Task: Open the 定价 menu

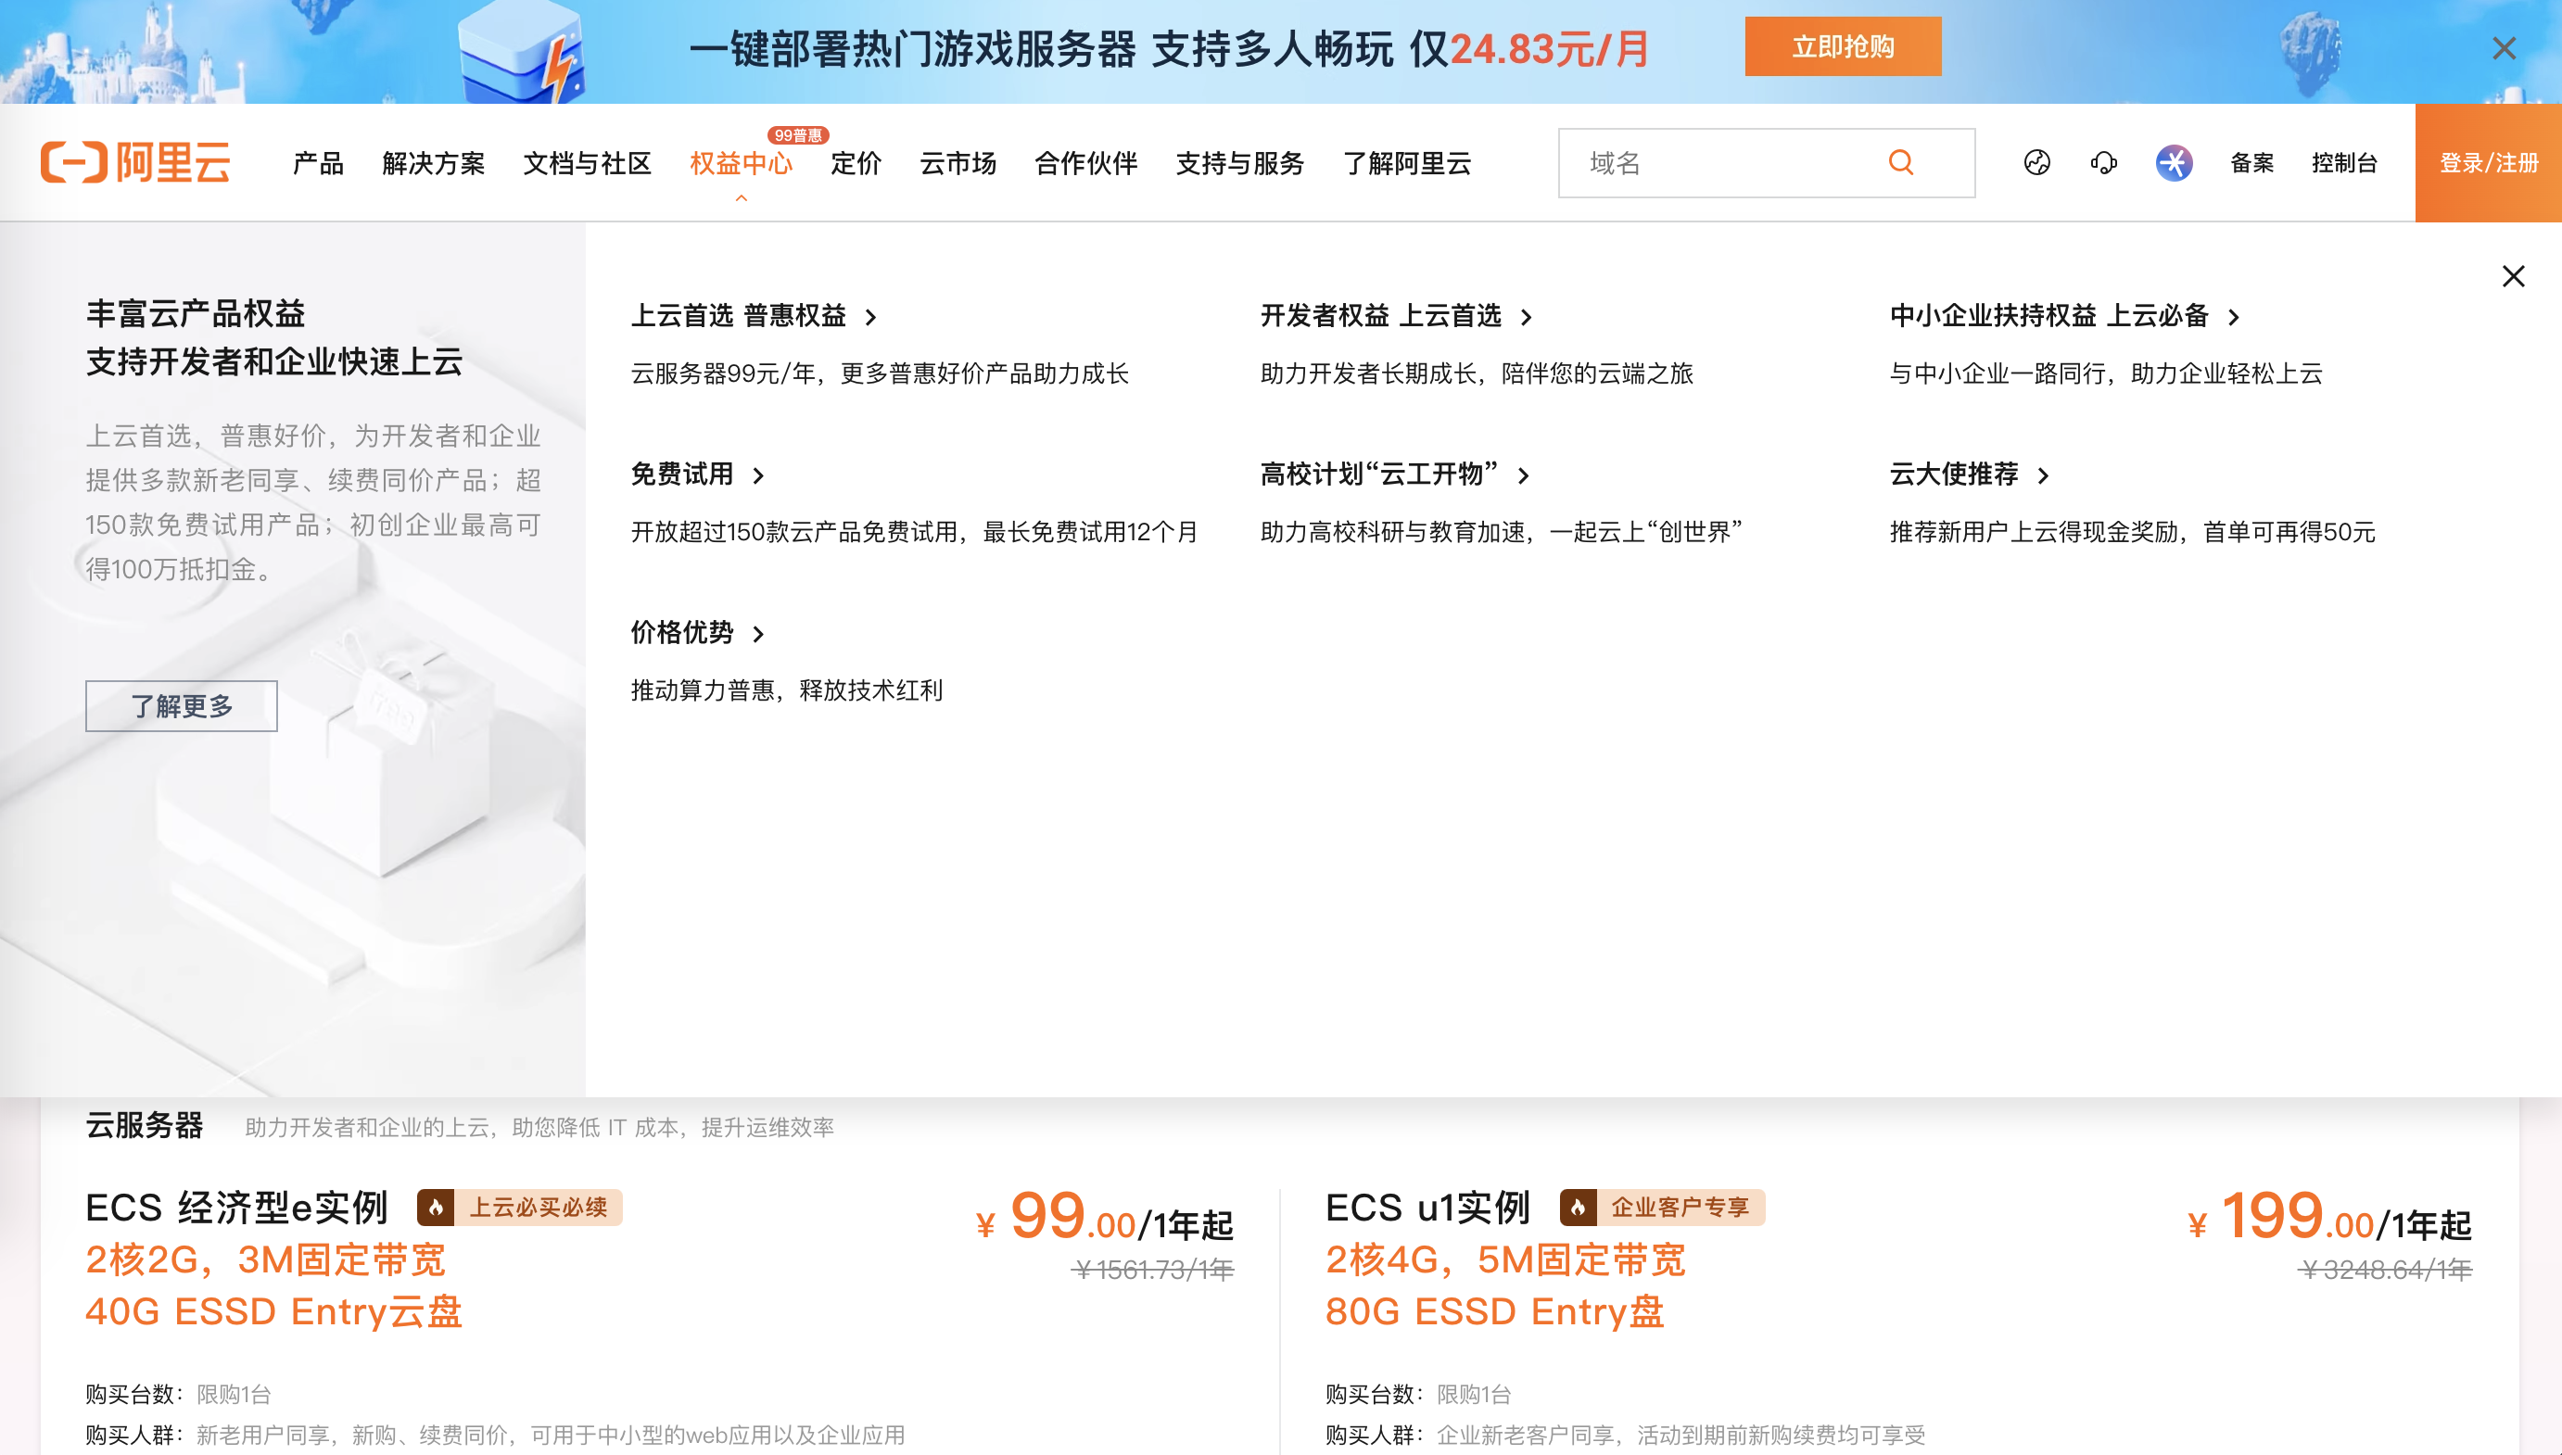Action: 856,163
